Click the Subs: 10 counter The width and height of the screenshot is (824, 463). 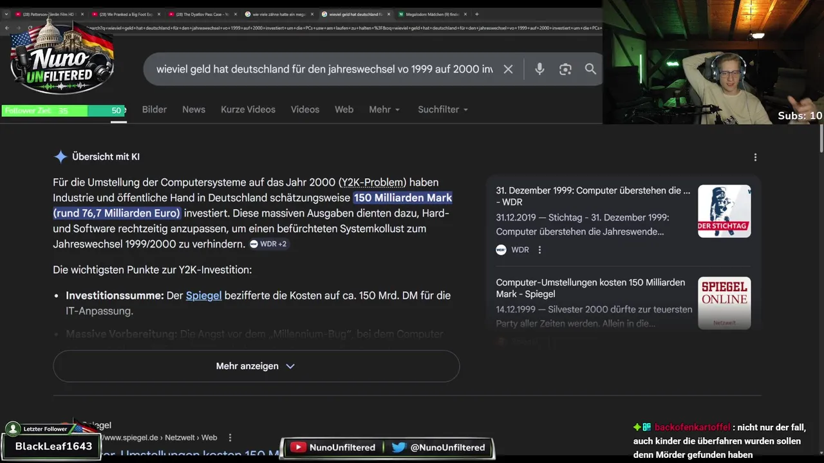tap(800, 116)
